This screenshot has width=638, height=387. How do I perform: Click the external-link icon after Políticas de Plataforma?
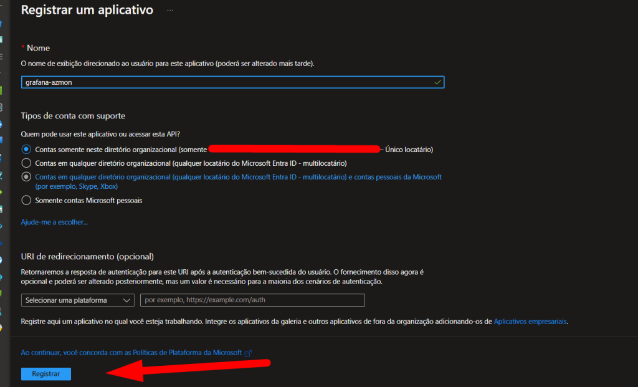[x=248, y=353]
